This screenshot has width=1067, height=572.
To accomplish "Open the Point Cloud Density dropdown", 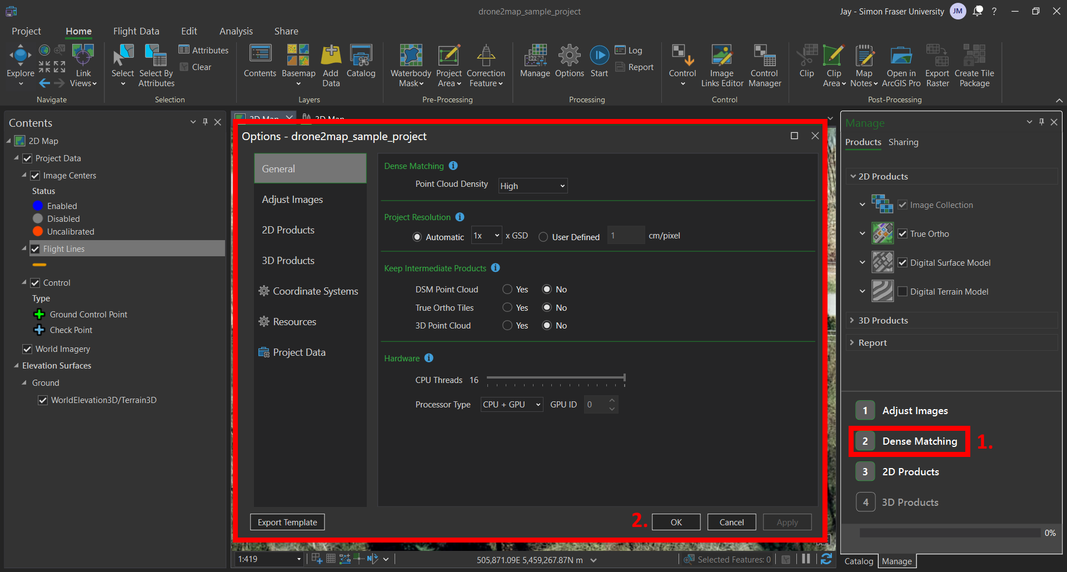I will click(x=532, y=186).
